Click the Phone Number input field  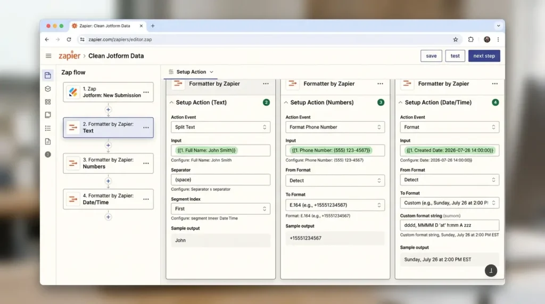pyautogui.click(x=335, y=150)
